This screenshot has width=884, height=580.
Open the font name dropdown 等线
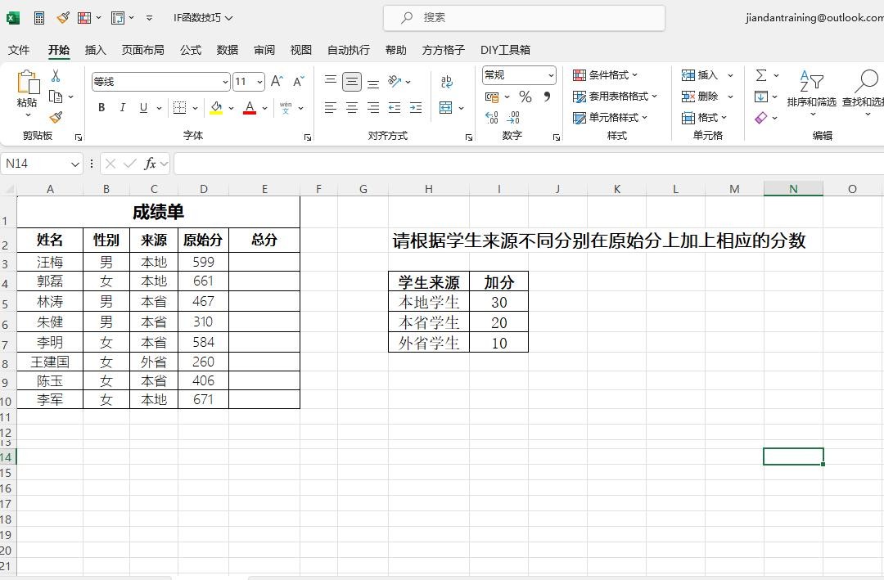(x=225, y=82)
